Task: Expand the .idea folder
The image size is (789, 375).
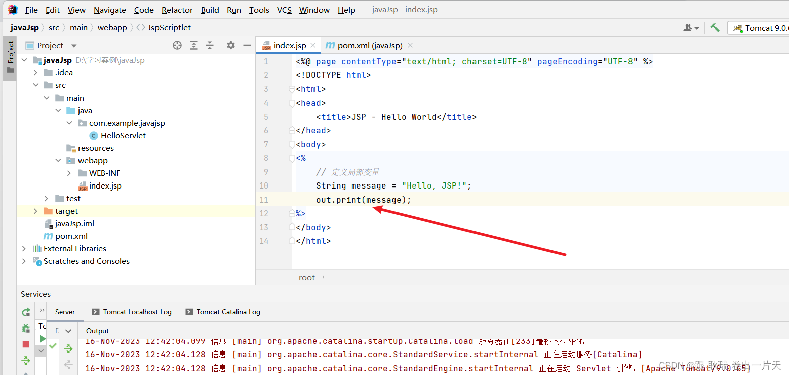Action: pos(35,73)
